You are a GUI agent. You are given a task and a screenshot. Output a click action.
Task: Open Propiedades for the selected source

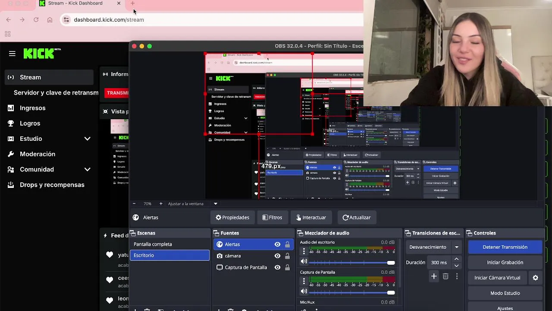click(x=232, y=217)
